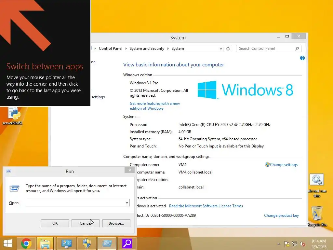The width and height of the screenshot is (333, 250).
Task: Focus the Open text field in Run
Action: 75,202
